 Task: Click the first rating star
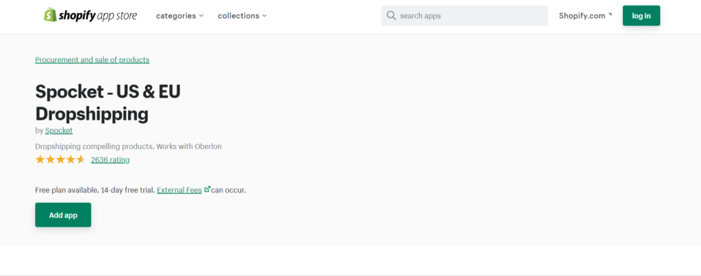click(x=40, y=160)
